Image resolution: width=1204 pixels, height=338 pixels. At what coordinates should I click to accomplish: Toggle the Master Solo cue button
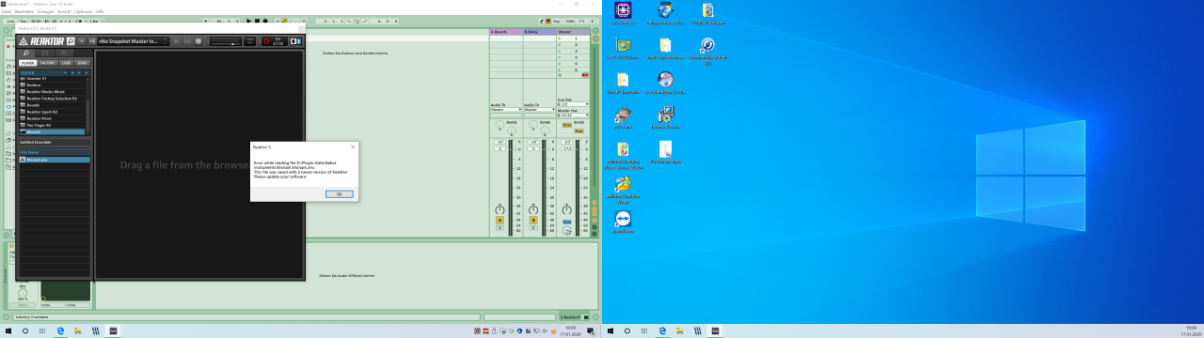click(566, 222)
